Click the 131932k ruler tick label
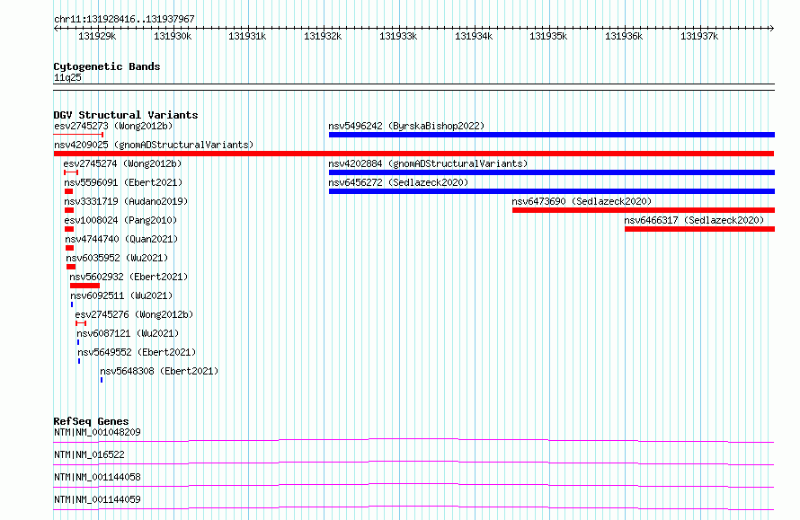The image size is (800, 520). click(x=323, y=36)
